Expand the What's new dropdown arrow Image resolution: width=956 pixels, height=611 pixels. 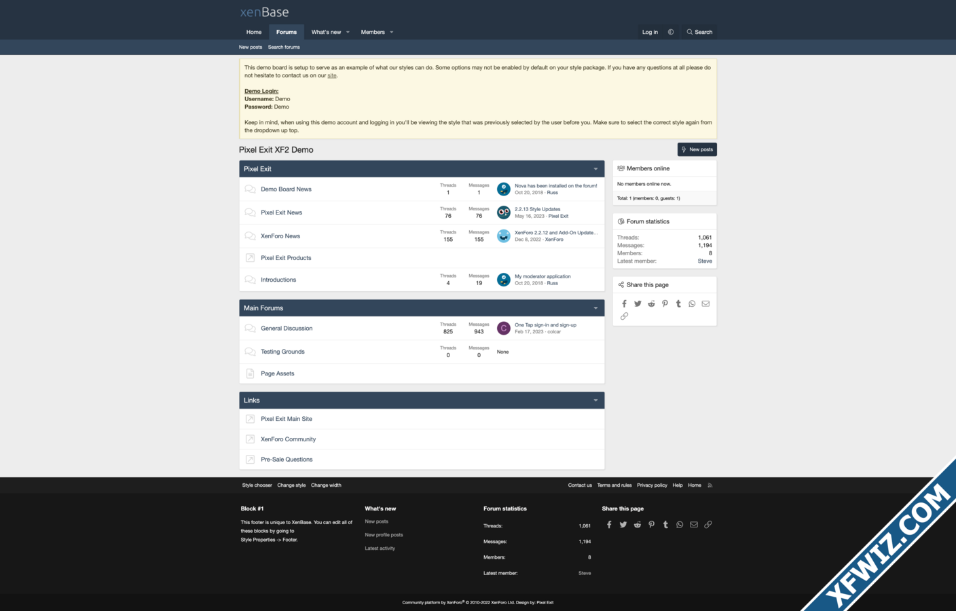348,32
